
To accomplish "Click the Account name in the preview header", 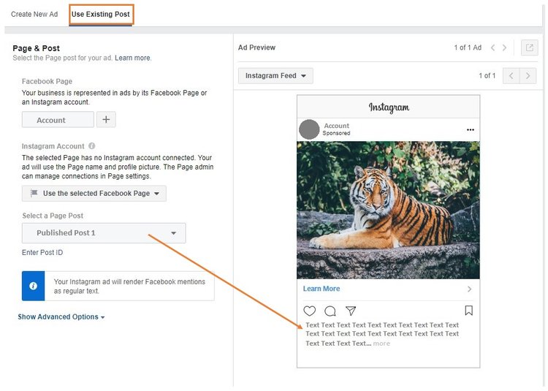I will click(337, 126).
